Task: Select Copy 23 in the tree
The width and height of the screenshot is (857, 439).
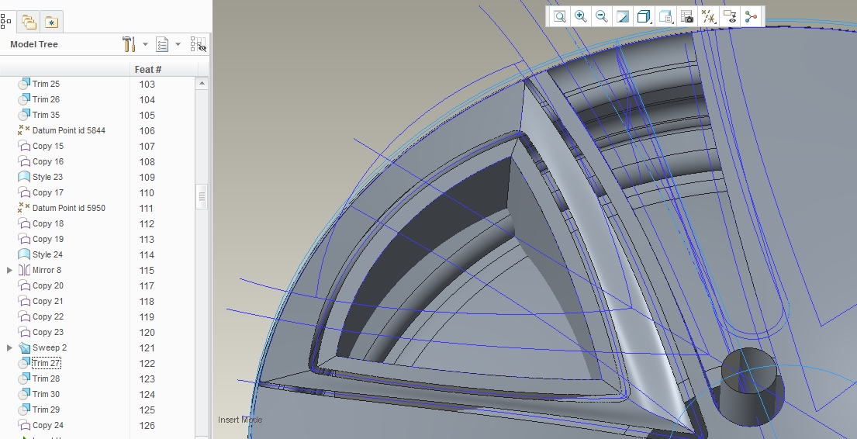Action: pos(47,332)
